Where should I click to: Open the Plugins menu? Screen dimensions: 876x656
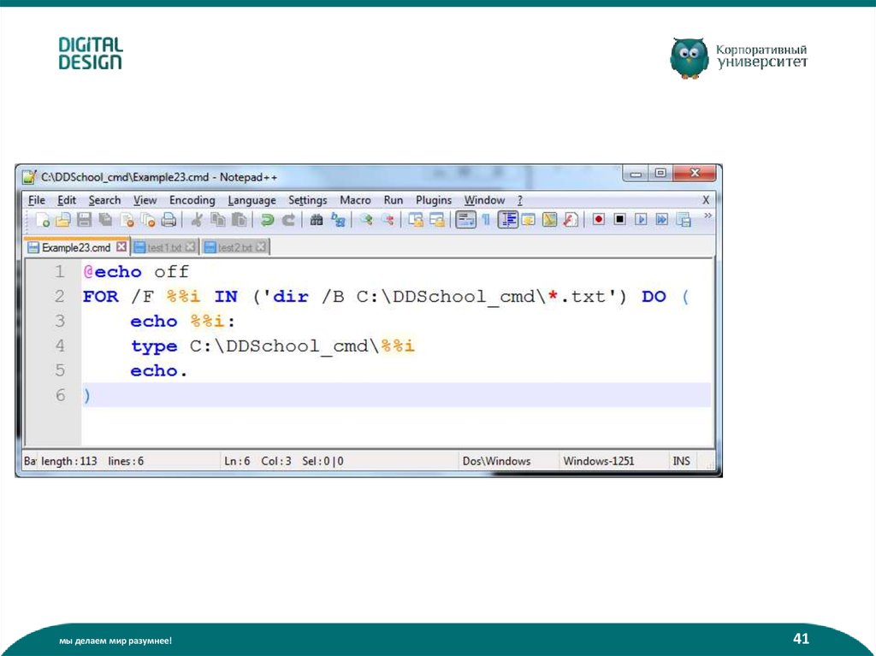tap(434, 200)
